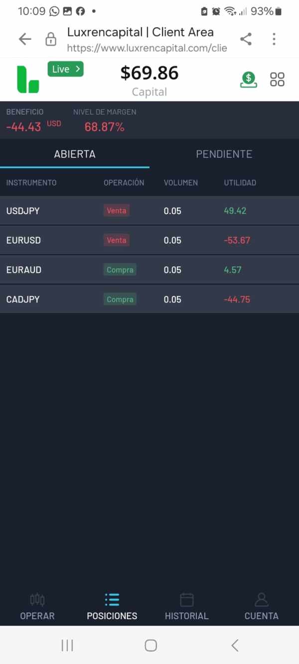Select the Abierta positions tab
Image resolution: width=299 pixels, height=664 pixels.
coord(75,154)
